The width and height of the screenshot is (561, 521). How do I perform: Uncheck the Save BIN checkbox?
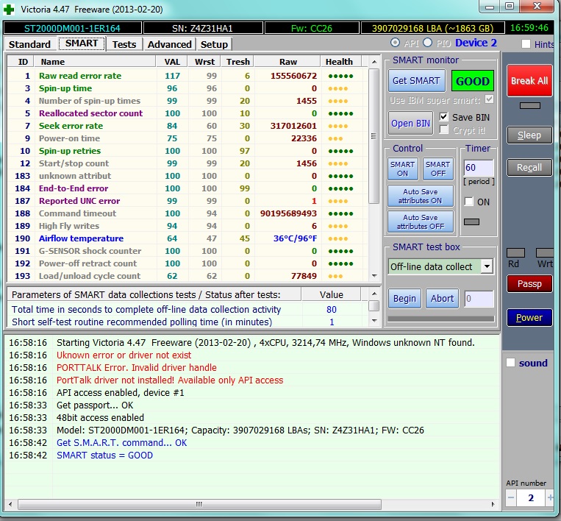coord(443,117)
